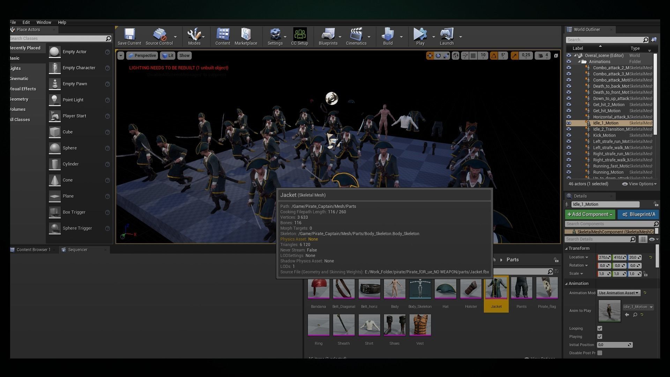
Task: Select the Vest mesh thumbnail
Action: (420, 325)
